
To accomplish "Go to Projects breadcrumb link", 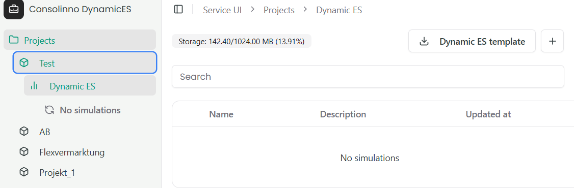I will tap(279, 10).
